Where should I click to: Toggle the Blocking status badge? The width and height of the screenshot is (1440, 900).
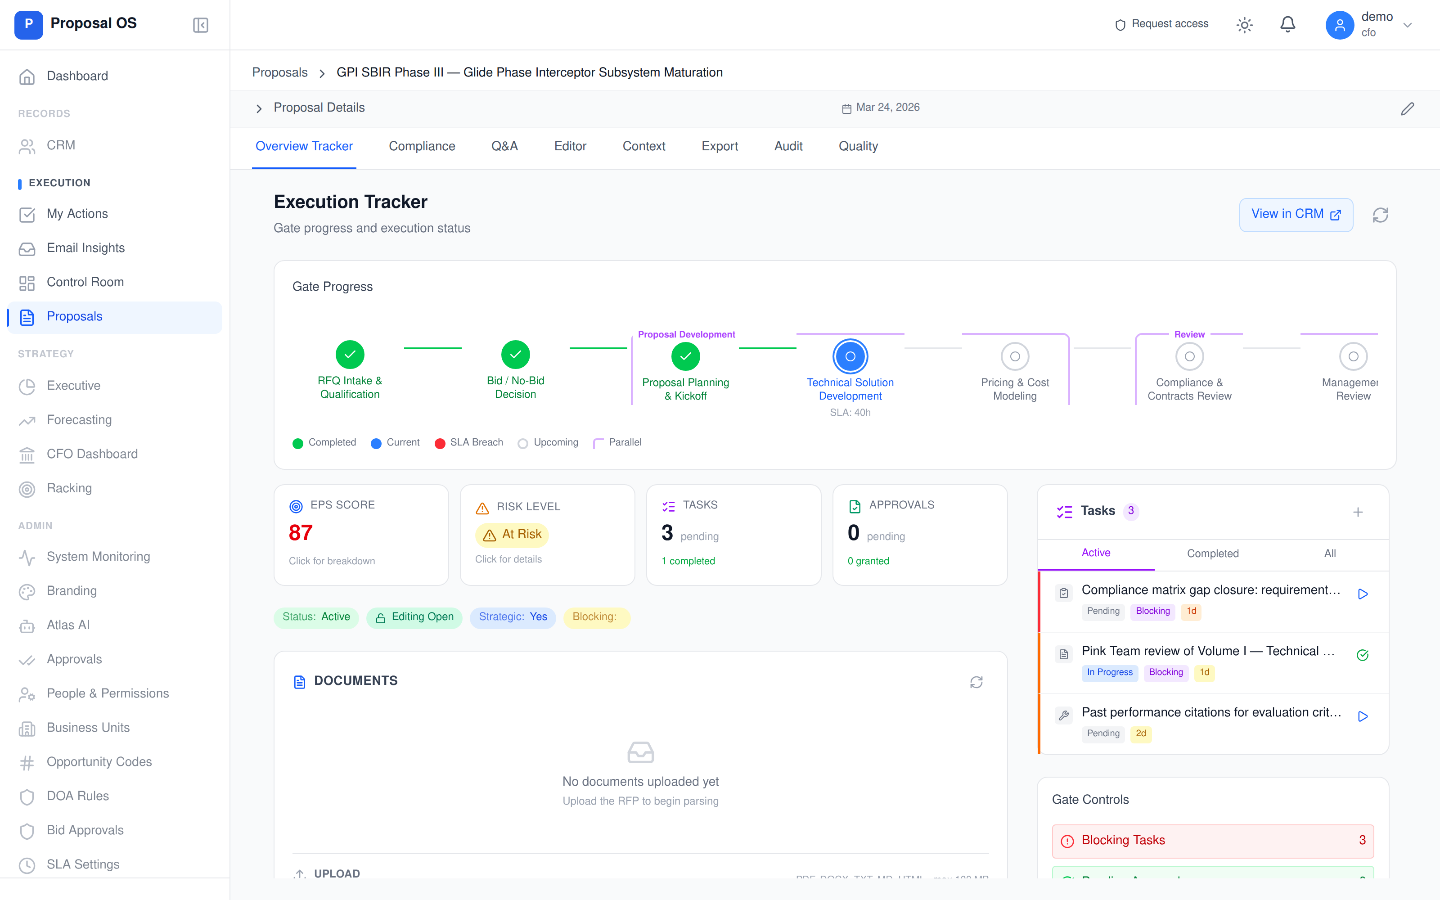(596, 618)
